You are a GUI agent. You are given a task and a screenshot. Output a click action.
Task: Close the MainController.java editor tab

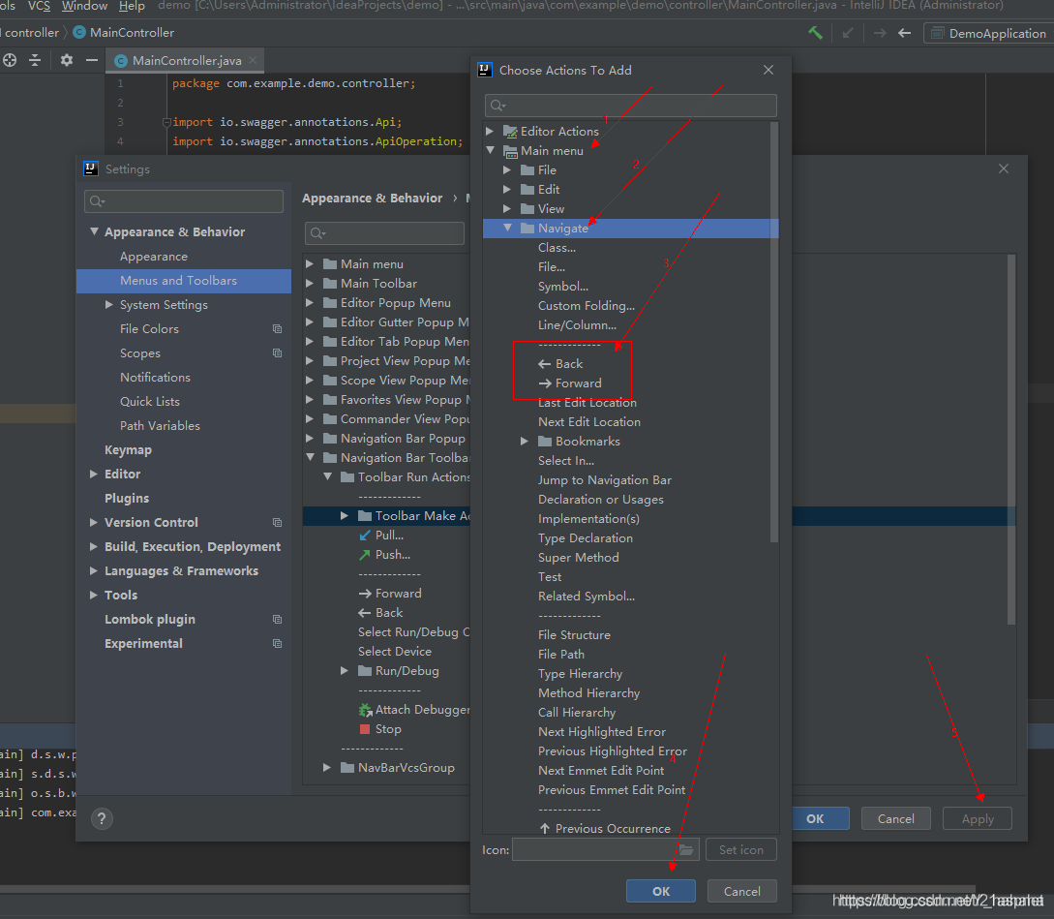tap(253, 60)
